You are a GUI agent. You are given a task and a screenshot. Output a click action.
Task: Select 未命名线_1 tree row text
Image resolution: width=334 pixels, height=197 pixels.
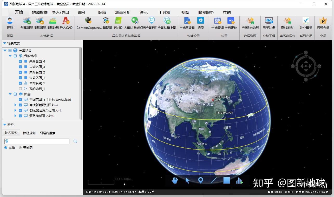click(37, 83)
